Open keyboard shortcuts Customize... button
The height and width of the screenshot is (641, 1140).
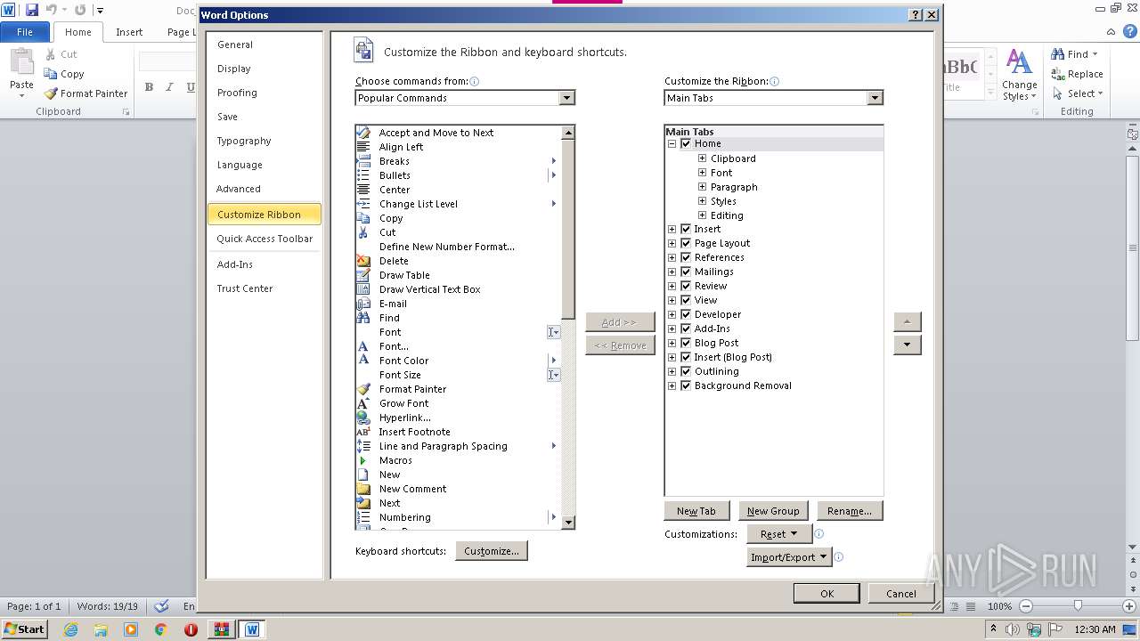point(492,551)
